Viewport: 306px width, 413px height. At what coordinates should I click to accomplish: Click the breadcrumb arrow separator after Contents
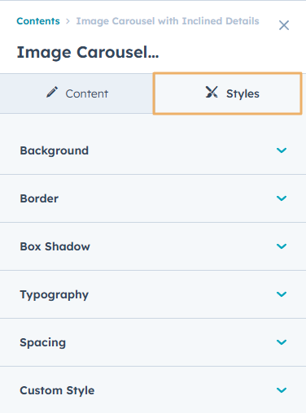tap(68, 21)
